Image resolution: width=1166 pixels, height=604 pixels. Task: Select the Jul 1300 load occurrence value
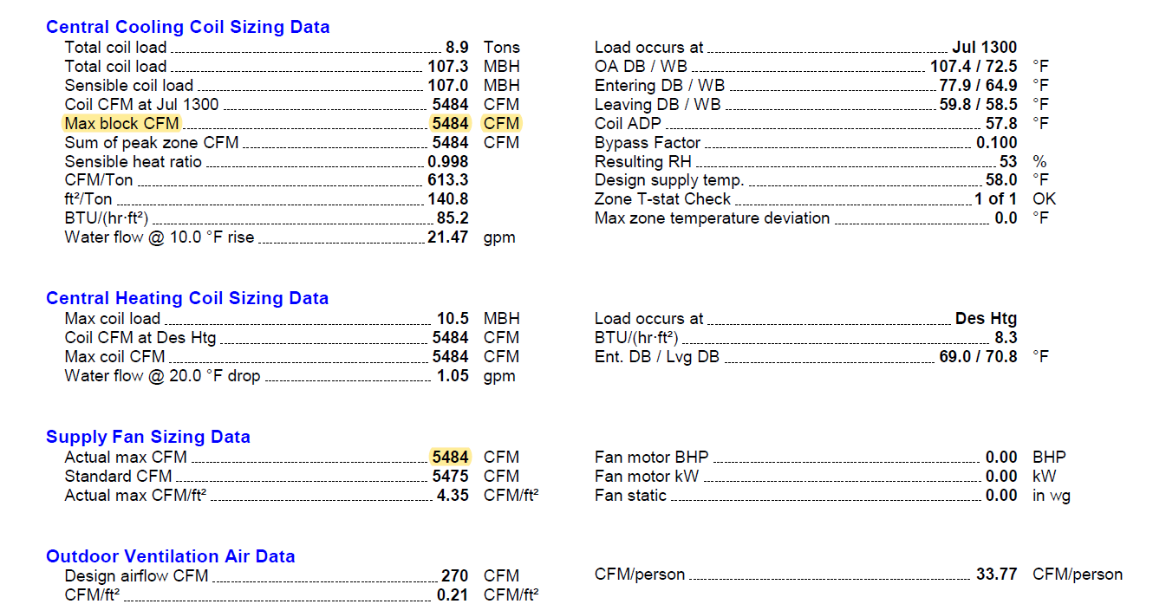984,48
